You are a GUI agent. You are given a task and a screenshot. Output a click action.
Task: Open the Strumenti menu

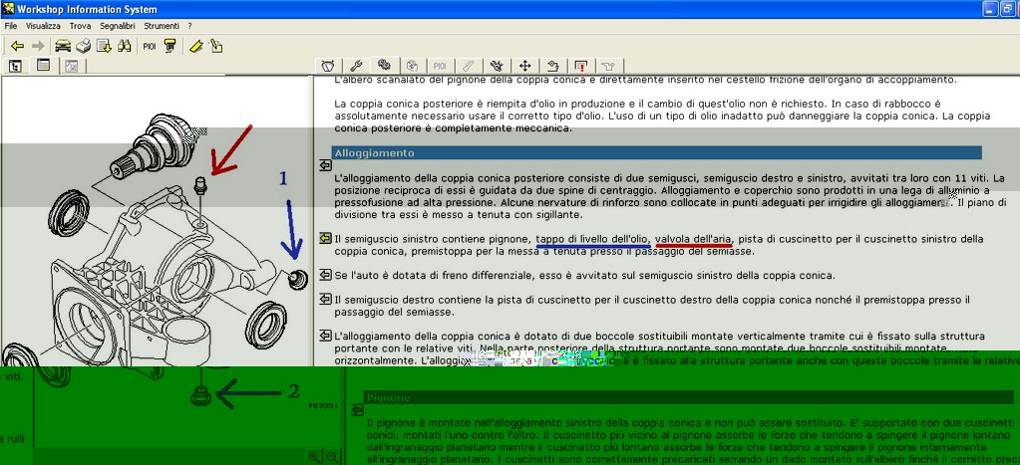tap(162, 26)
